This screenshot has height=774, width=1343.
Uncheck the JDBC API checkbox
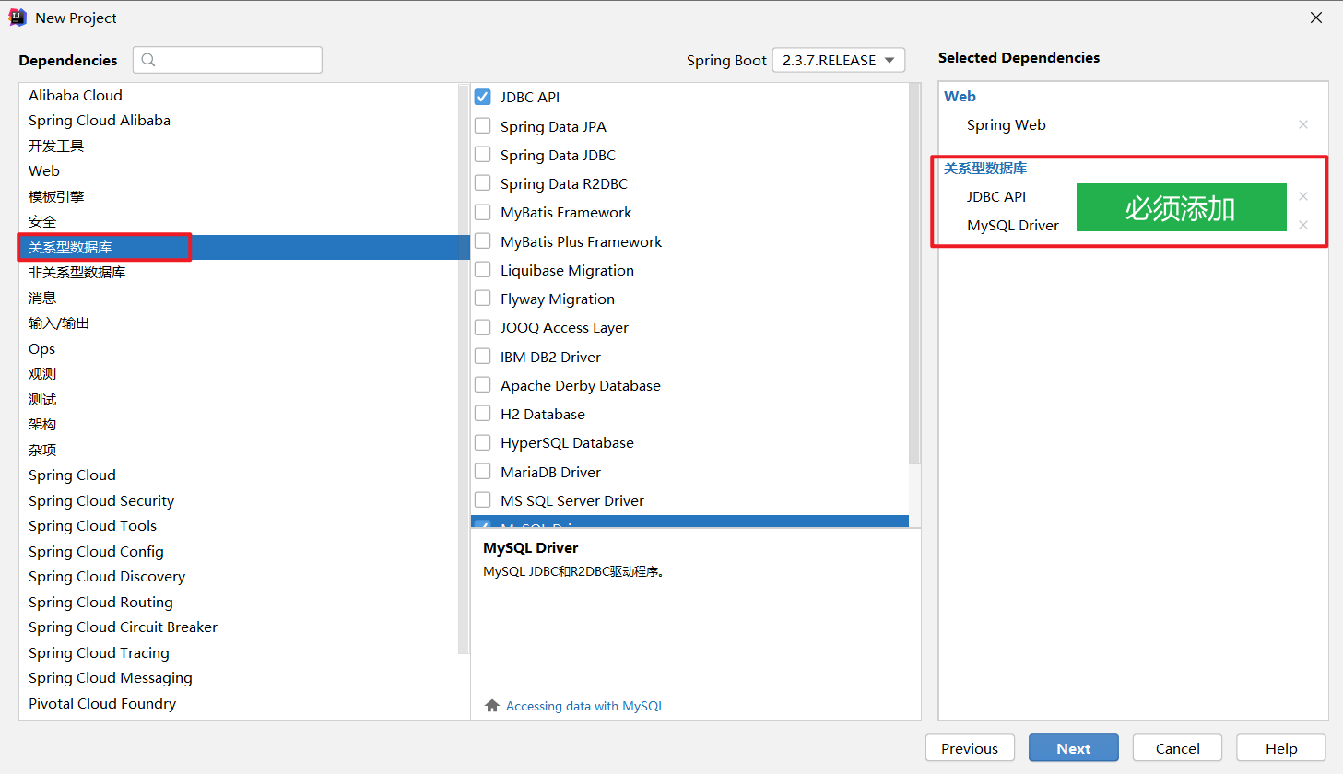(483, 97)
